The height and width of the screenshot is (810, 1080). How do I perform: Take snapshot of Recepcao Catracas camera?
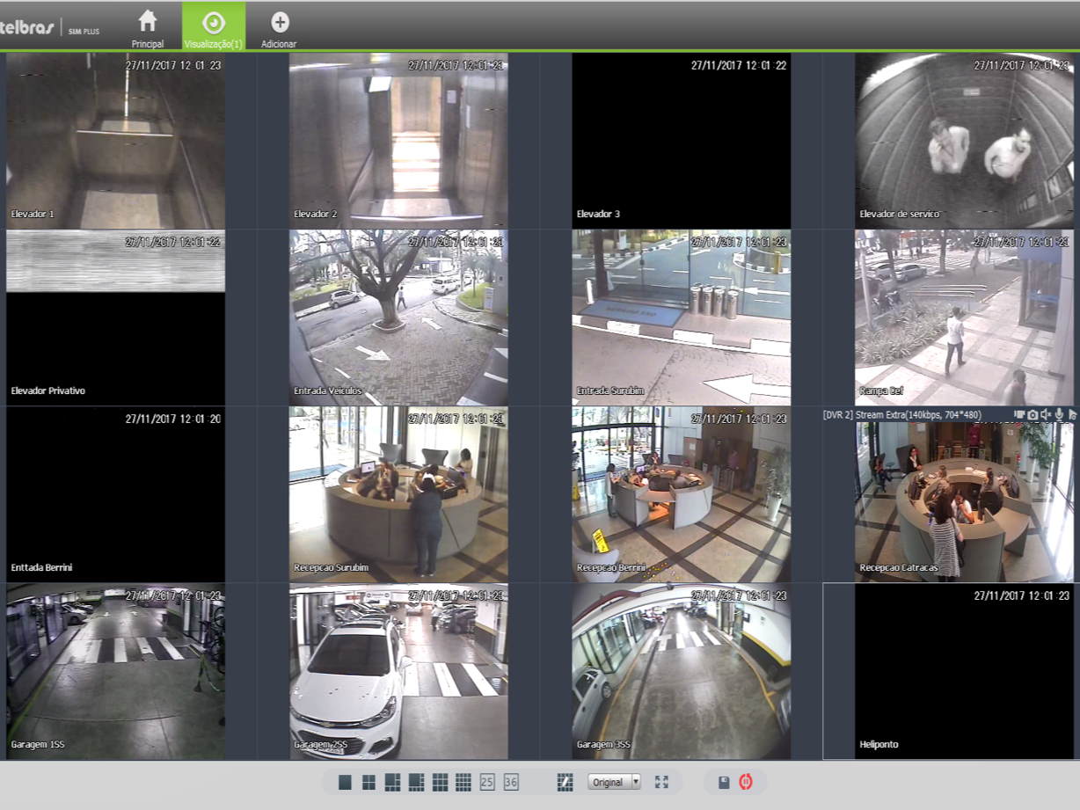click(x=1033, y=414)
